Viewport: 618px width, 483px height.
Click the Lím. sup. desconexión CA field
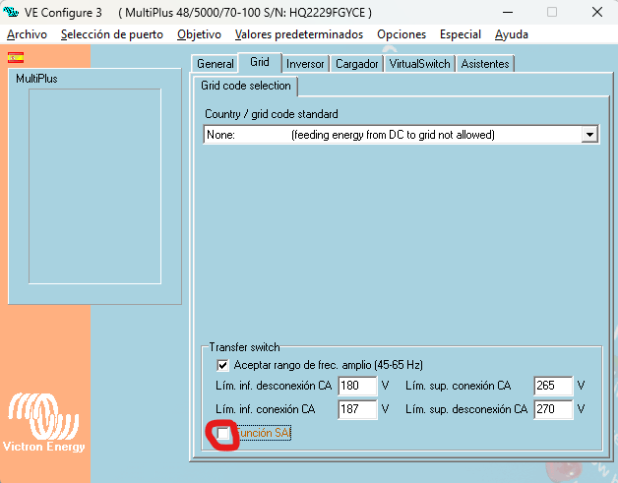click(x=553, y=409)
